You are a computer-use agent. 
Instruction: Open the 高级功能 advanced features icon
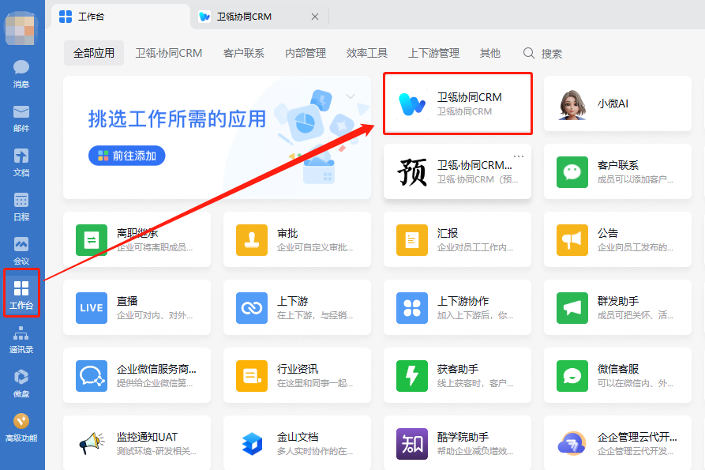[21, 427]
